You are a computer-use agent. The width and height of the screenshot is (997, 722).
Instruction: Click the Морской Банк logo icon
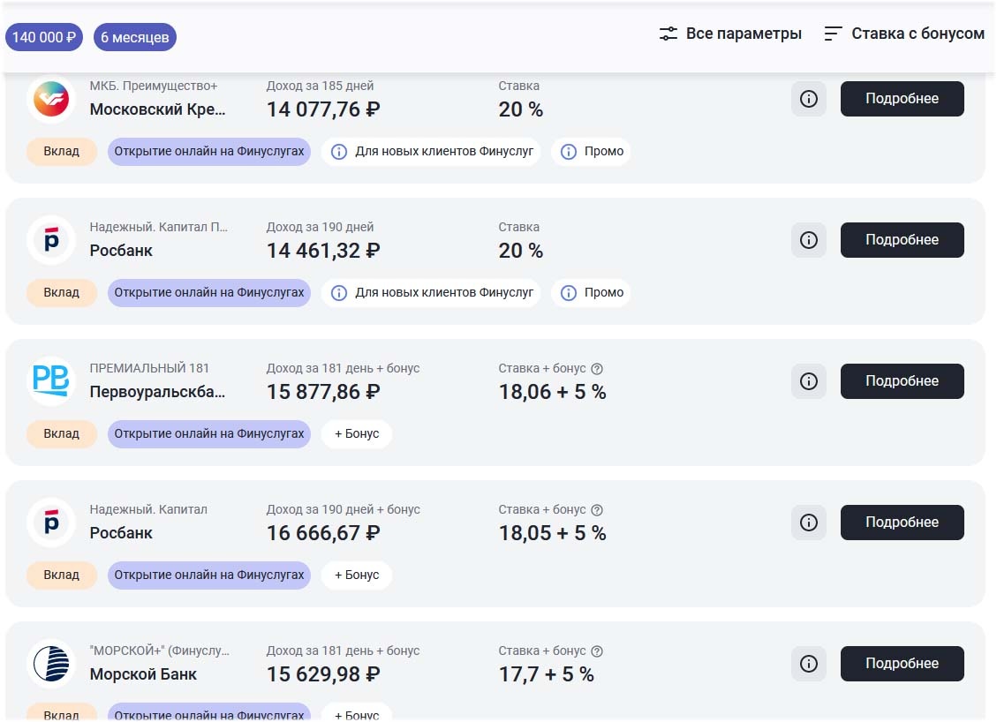50,664
